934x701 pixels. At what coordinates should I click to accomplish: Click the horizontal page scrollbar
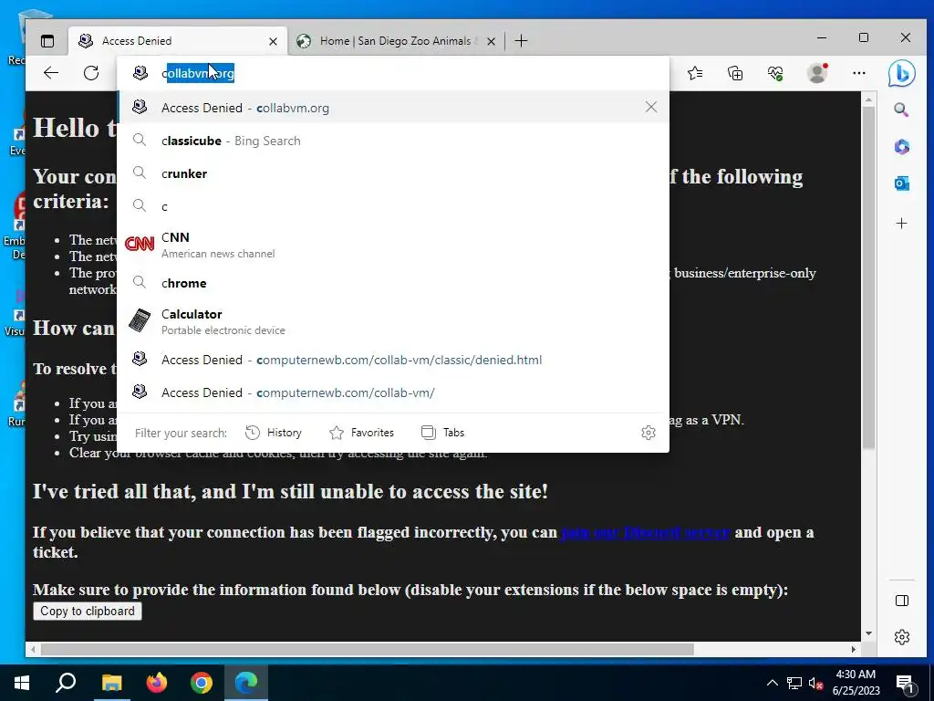(x=367, y=649)
